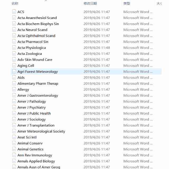Select the Amer Meteorological Society file name

pos(41,132)
